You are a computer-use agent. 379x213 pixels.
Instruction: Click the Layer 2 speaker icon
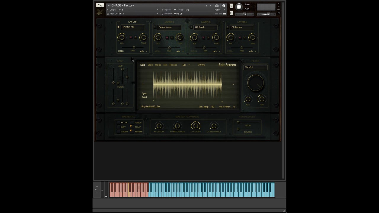tap(155, 27)
